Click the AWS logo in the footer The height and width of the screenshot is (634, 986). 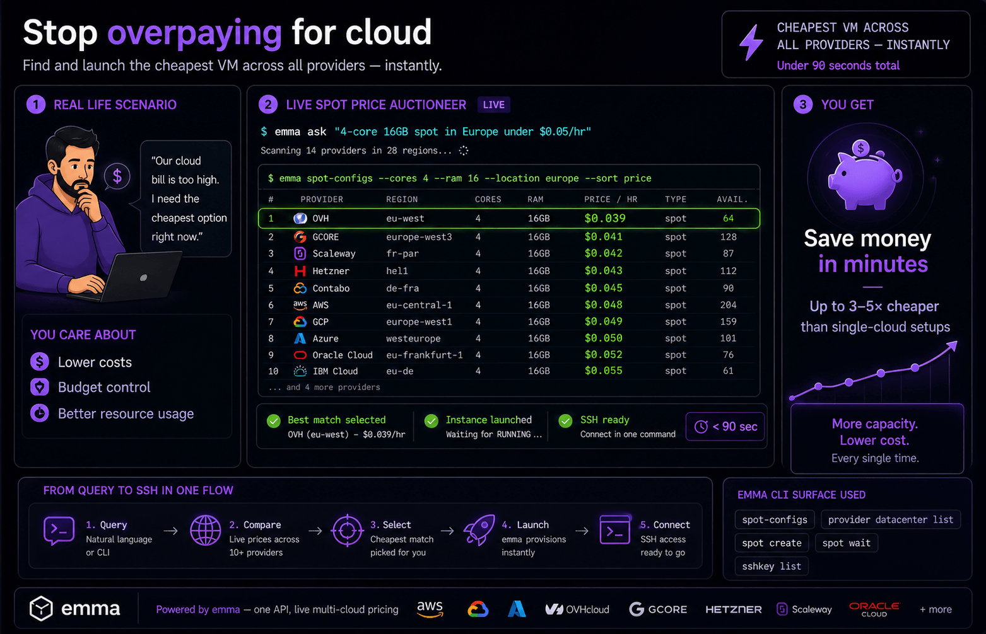click(430, 609)
